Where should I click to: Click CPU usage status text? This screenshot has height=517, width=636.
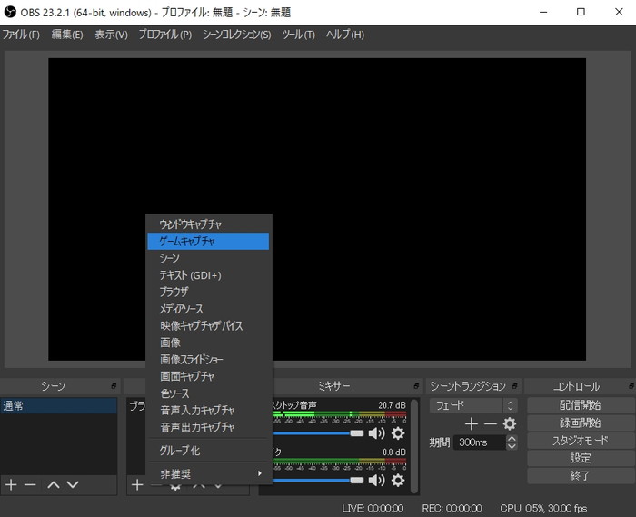[543, 509]
